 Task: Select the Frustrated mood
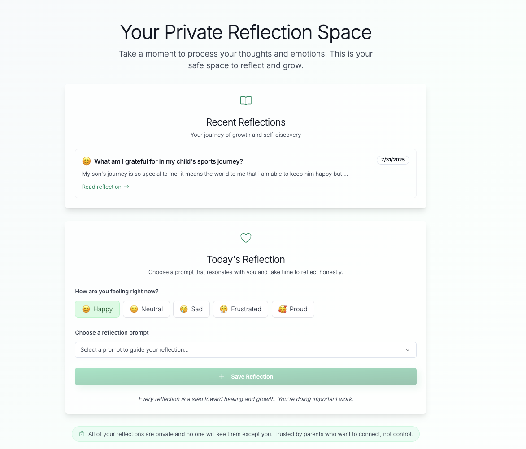[x=240, y=309]
